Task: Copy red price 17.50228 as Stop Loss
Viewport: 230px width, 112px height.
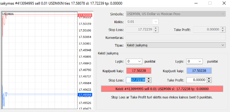Action: click(x=139, y=71)
